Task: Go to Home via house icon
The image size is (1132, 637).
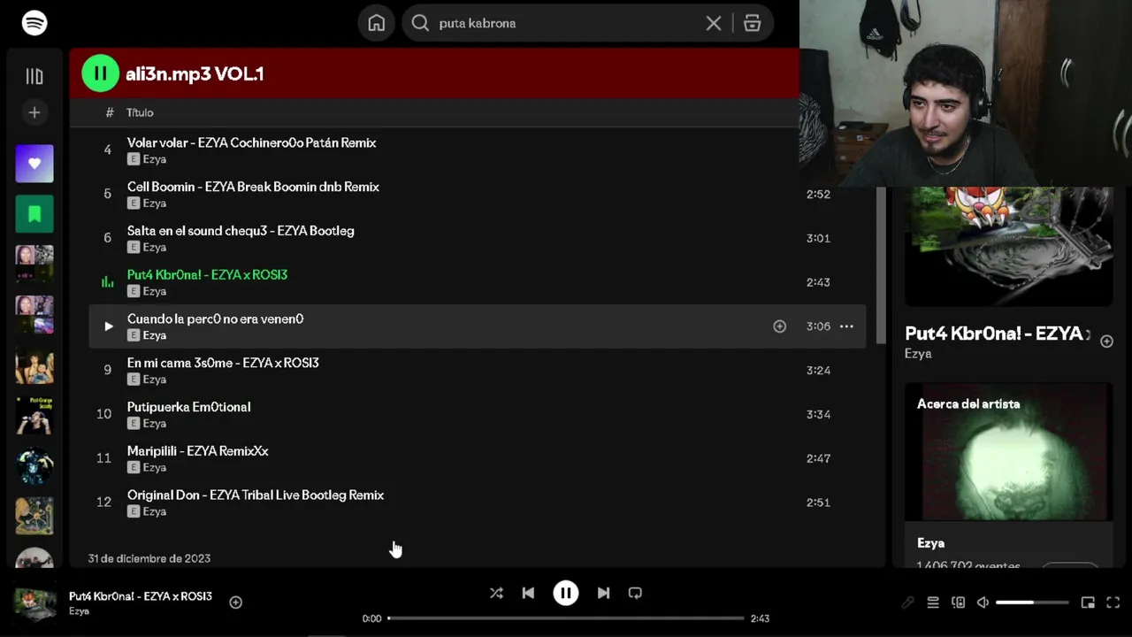Action: coord(377,23)
